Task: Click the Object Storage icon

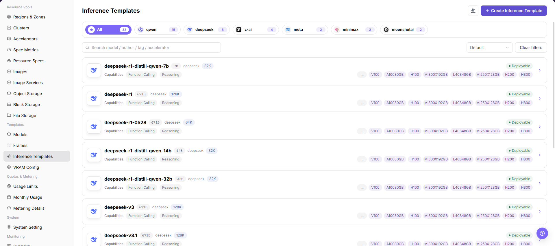Action: coord(9,94)
